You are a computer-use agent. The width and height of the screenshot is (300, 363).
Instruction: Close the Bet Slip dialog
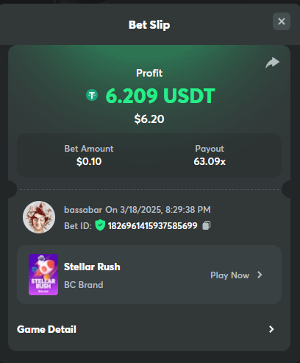coord(282,21)
